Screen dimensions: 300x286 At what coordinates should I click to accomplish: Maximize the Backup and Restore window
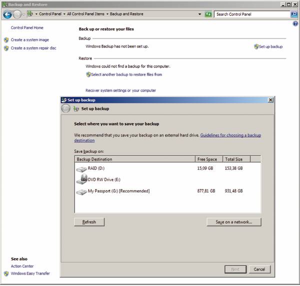[x=289, y=4]
